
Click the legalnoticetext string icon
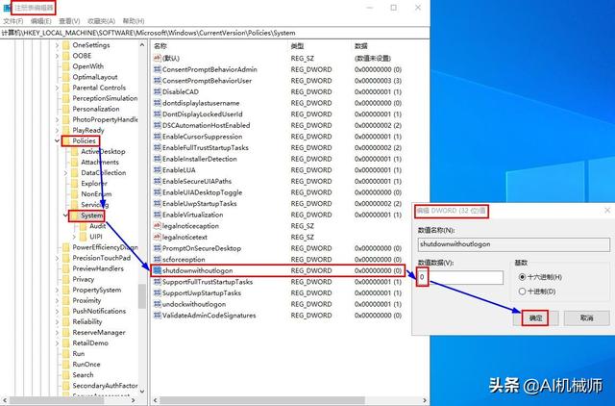[158, 238]
